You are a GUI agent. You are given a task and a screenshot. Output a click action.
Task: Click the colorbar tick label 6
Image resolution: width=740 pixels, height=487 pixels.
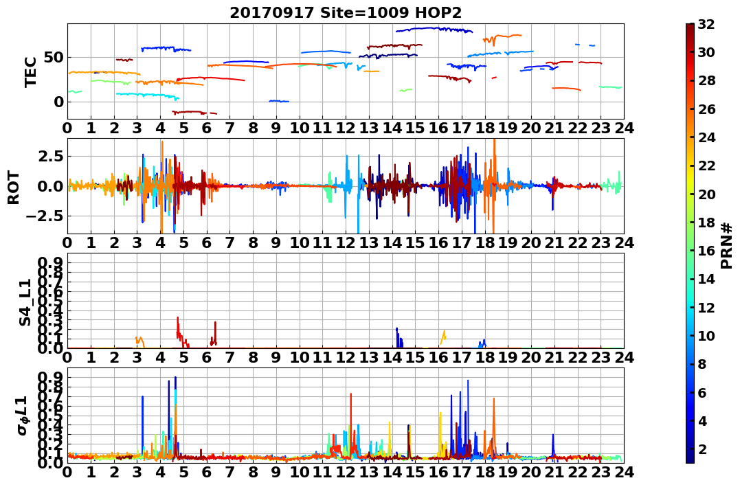[702, 392]
